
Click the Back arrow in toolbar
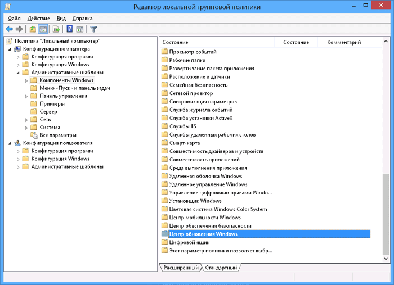point(9,29)
